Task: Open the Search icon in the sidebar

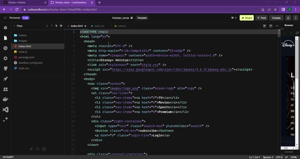Action: click(x=5, y=48)
